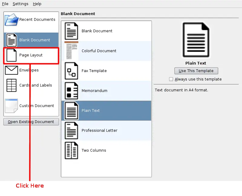This screenshot has height=196, width=242.
Task: Select the Custom Document icon
Action: (11, 106)
